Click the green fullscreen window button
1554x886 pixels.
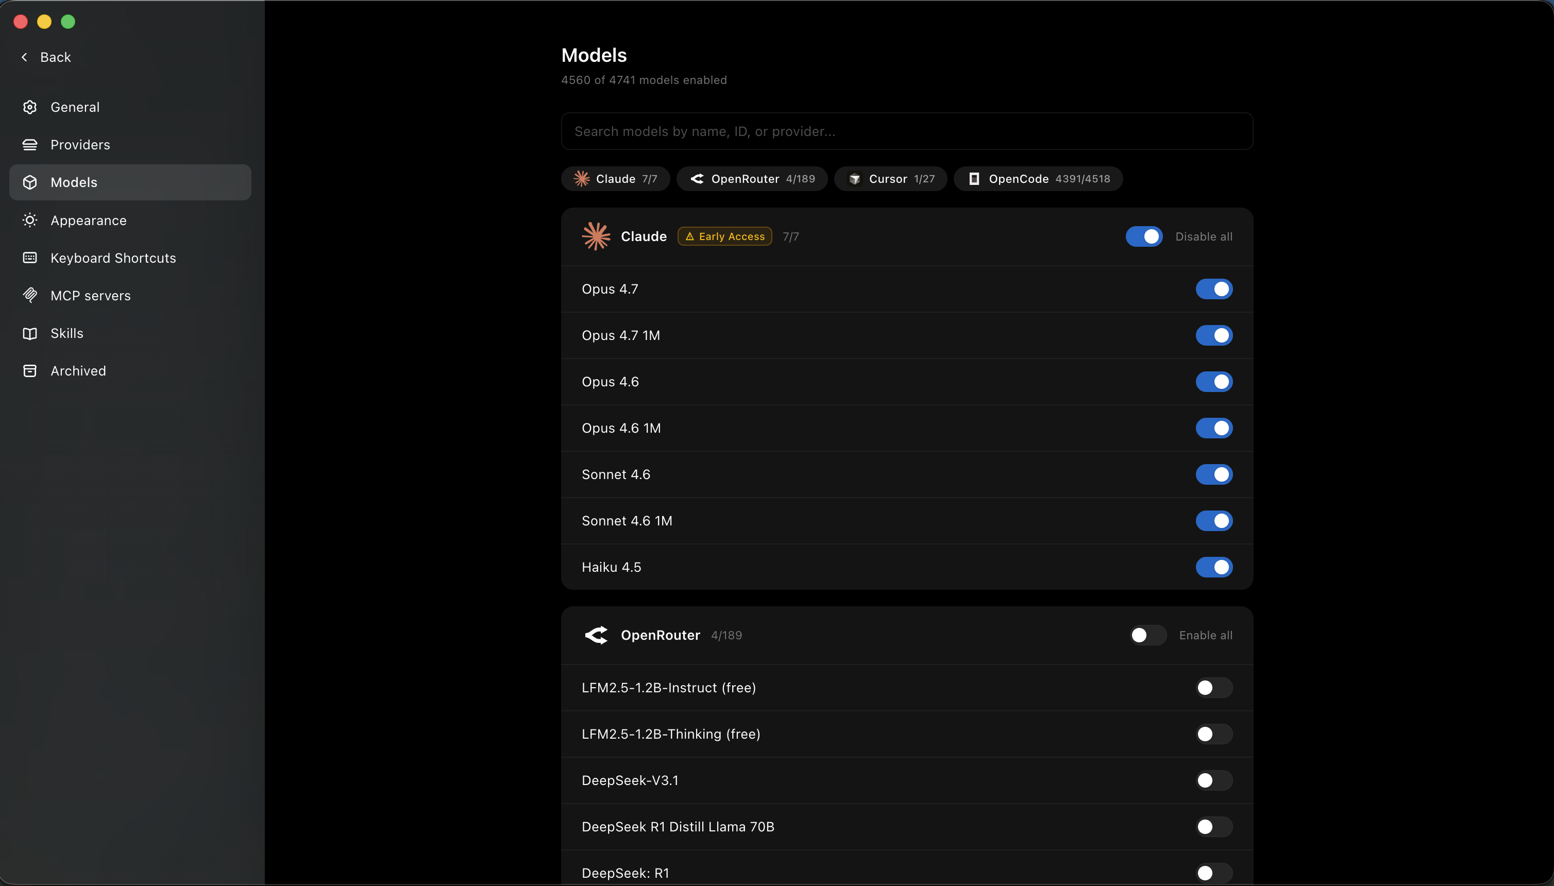click(x=68, y=22)
